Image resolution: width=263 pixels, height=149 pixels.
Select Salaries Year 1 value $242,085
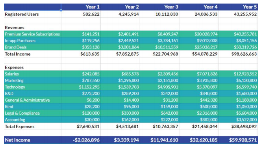(x=81, y=74)
